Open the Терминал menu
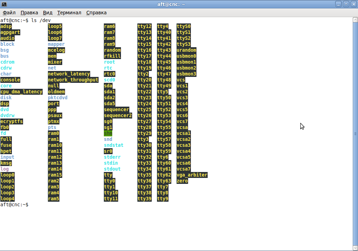The height and width of the screenshot is (251, 358). tap(69, 13)
